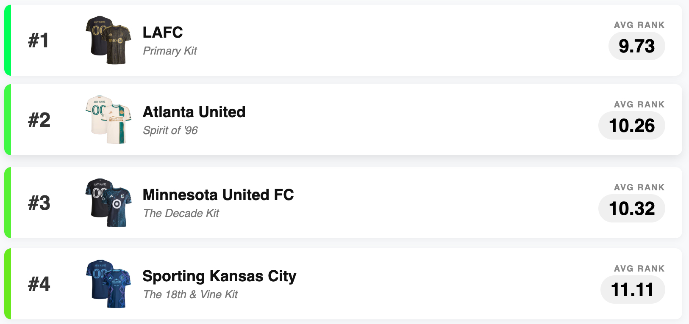Click the Primary Kit subtitle
Image resolution: width=689 pixels, height=324 pixels.
coord(170,51)
